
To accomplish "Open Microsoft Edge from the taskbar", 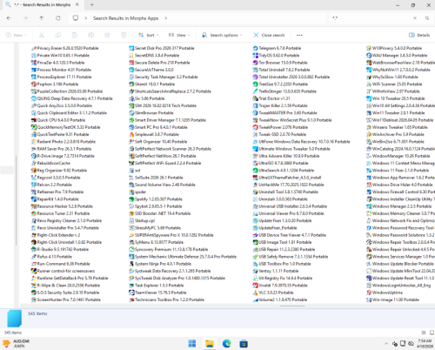I will tap(226, 344).
